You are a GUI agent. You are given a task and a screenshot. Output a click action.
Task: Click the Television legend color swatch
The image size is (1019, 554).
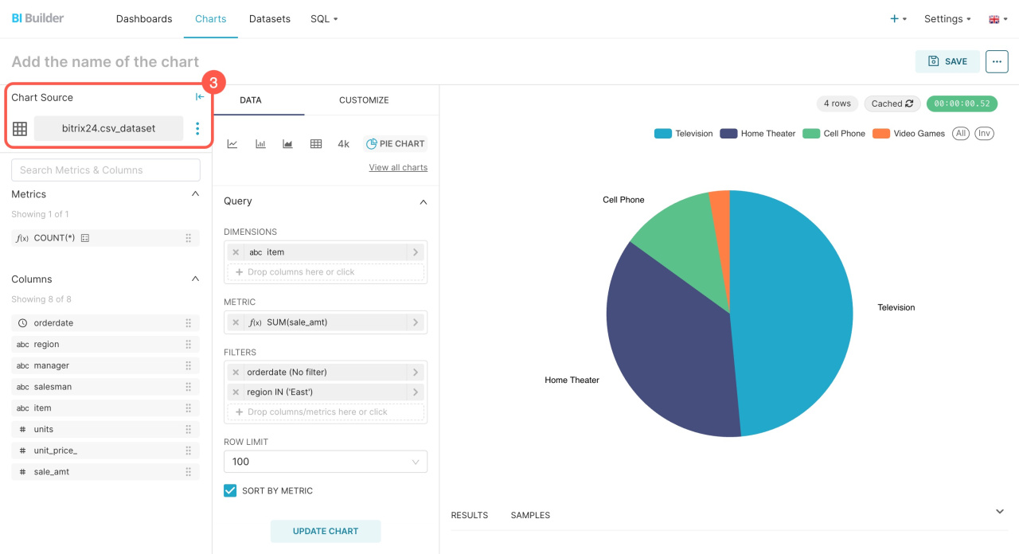click(662, 134)
